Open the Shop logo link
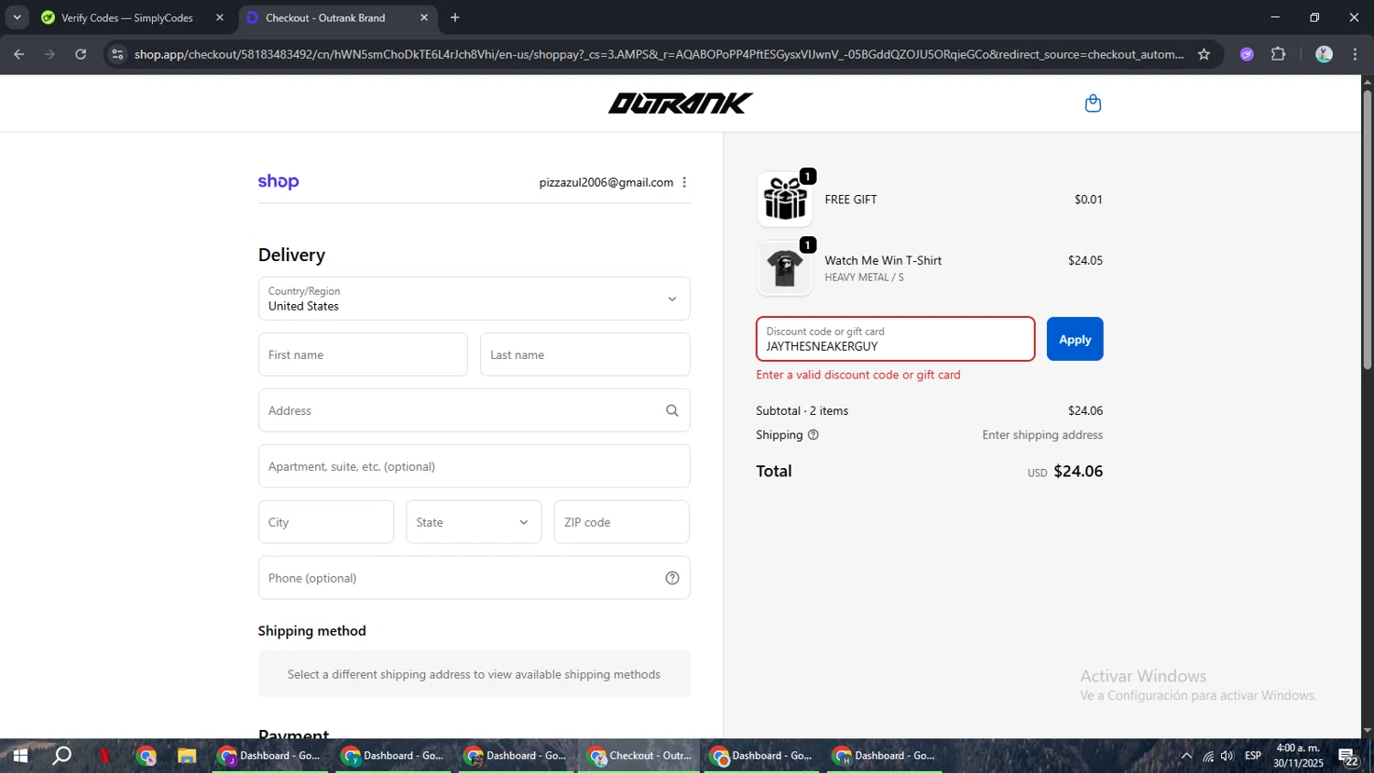1374x773 pixels. pyautogui.click(x=278, y=181)
